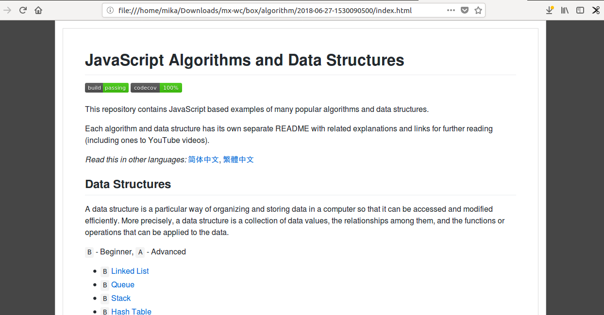604x315 pixels.
Task: Open the page info icon in the address bar
Action: [110, 10]
